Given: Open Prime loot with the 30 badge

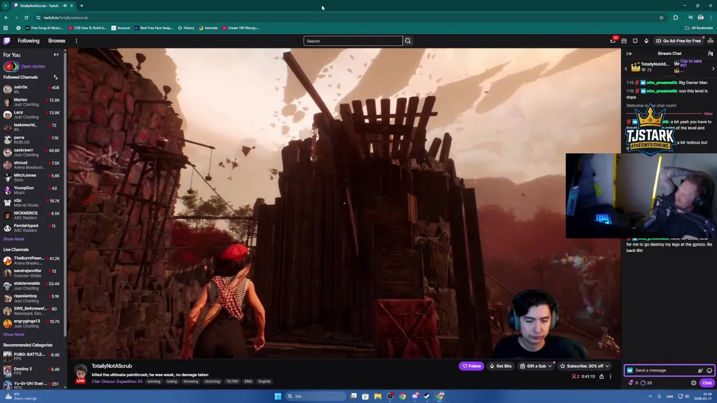Looking at the screenshot, I should 613,41.
